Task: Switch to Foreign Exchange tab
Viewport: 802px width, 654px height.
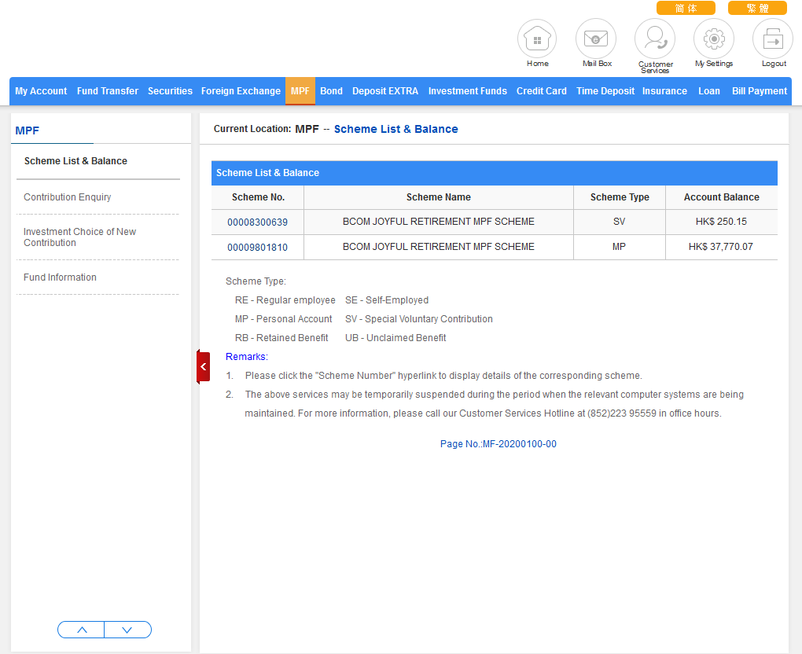Action: [241, 91]
